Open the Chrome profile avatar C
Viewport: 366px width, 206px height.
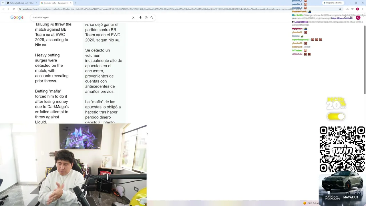click(x=357, y=9)
